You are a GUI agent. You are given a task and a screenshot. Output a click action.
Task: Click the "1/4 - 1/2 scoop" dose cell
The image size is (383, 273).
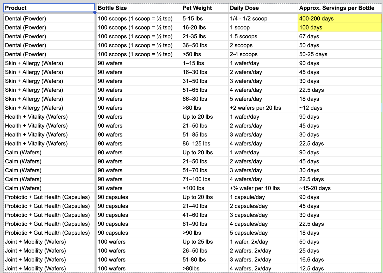click(263, 18)
